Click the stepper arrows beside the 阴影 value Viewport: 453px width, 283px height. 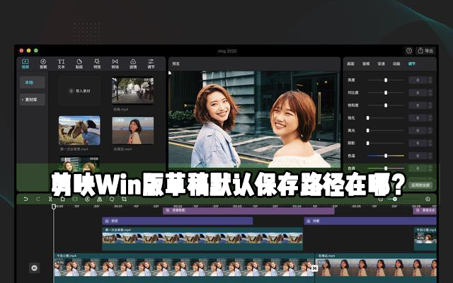pos(430,143)
